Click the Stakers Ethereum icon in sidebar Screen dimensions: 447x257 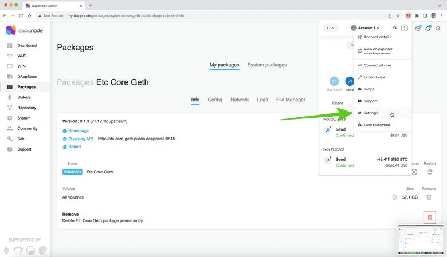pyautogui.click(x=10, y=97)
